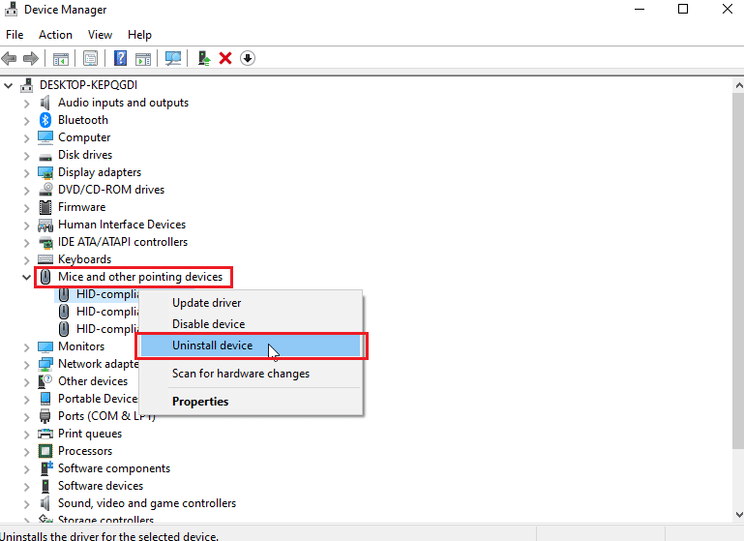Click the Computer category monitor icon
The image size is (744, 541).
click(45, 137)
